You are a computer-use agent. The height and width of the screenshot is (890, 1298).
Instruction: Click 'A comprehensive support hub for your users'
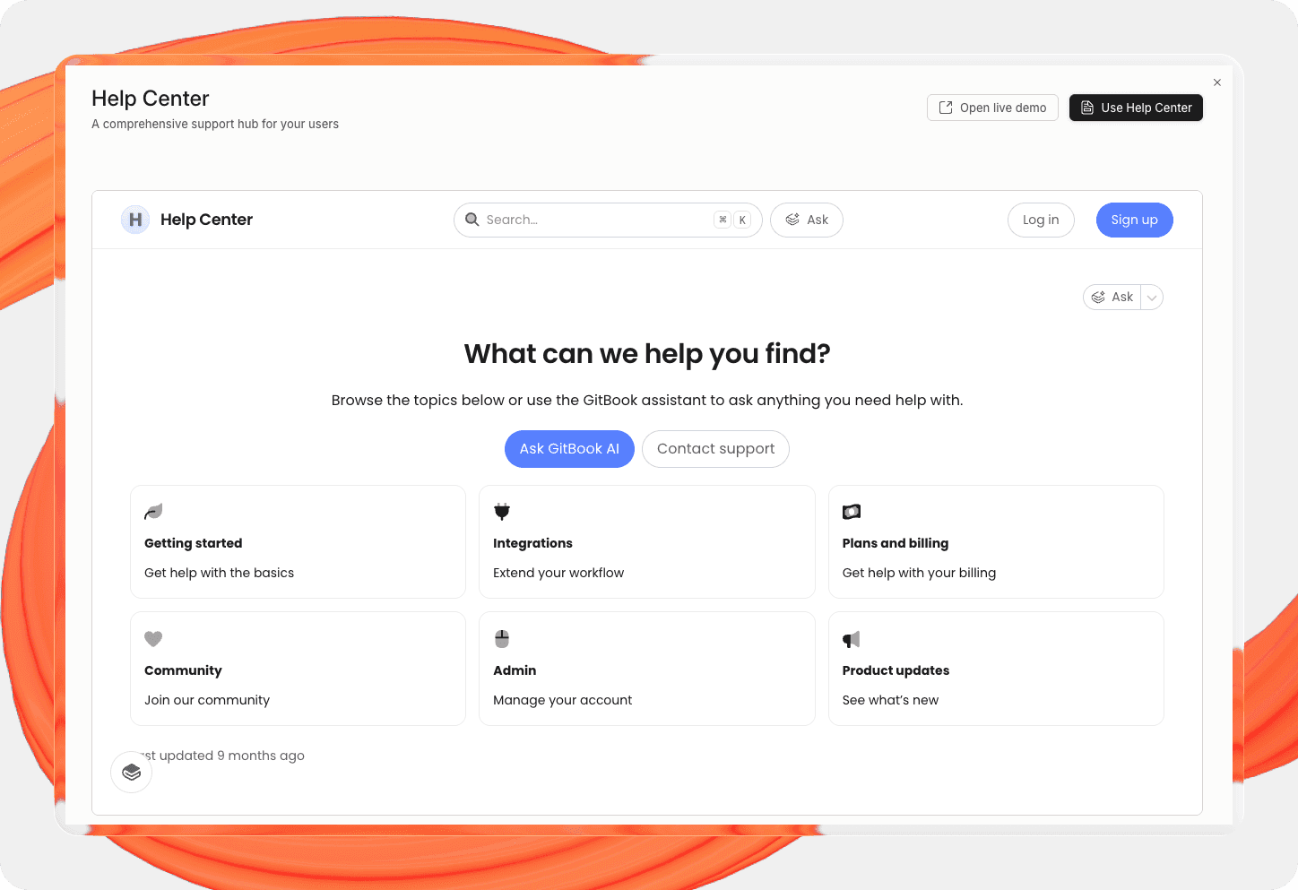(215, 124)
